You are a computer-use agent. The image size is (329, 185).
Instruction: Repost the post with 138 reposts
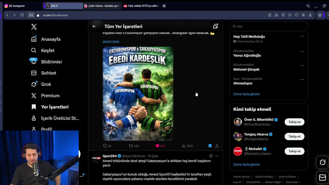tap(134, 146)
